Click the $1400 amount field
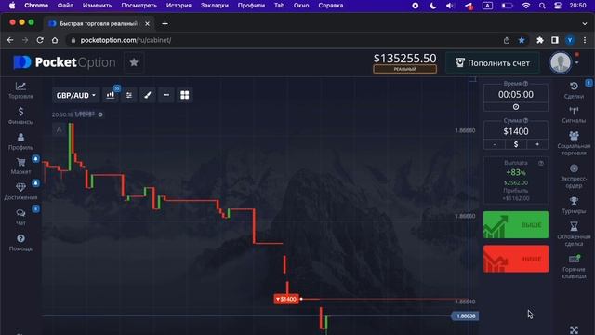This screenshot has width=595, height=335. 516,131
